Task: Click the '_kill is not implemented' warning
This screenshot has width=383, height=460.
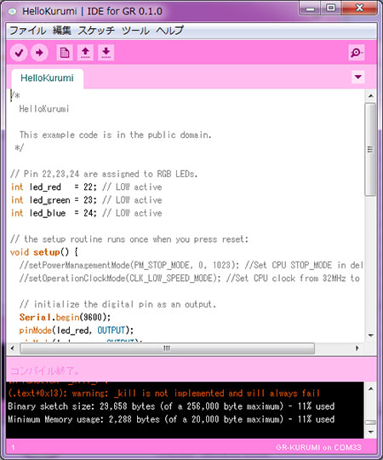Action: pyautogui.click(x=164, y=393)
